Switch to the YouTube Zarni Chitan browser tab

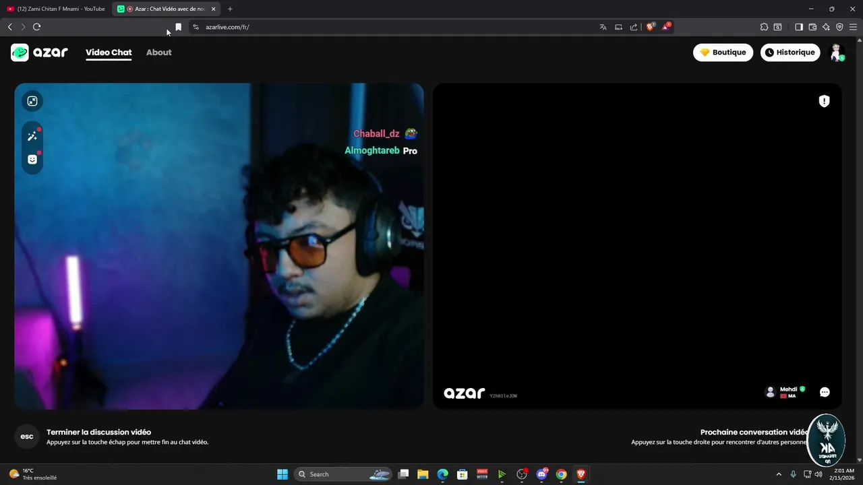point(57,9)
